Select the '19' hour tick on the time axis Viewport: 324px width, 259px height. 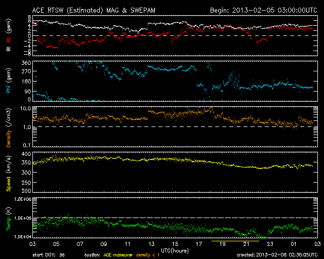(223, 244)
